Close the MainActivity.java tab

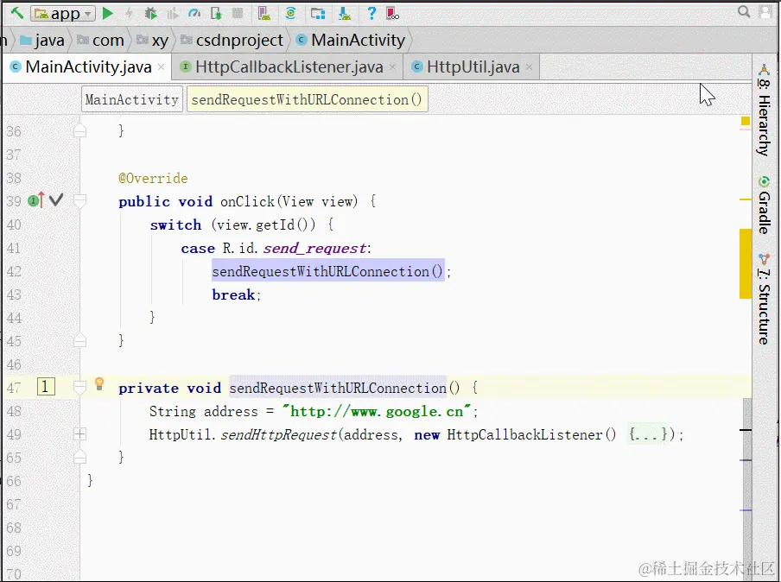tap(161, 66)
